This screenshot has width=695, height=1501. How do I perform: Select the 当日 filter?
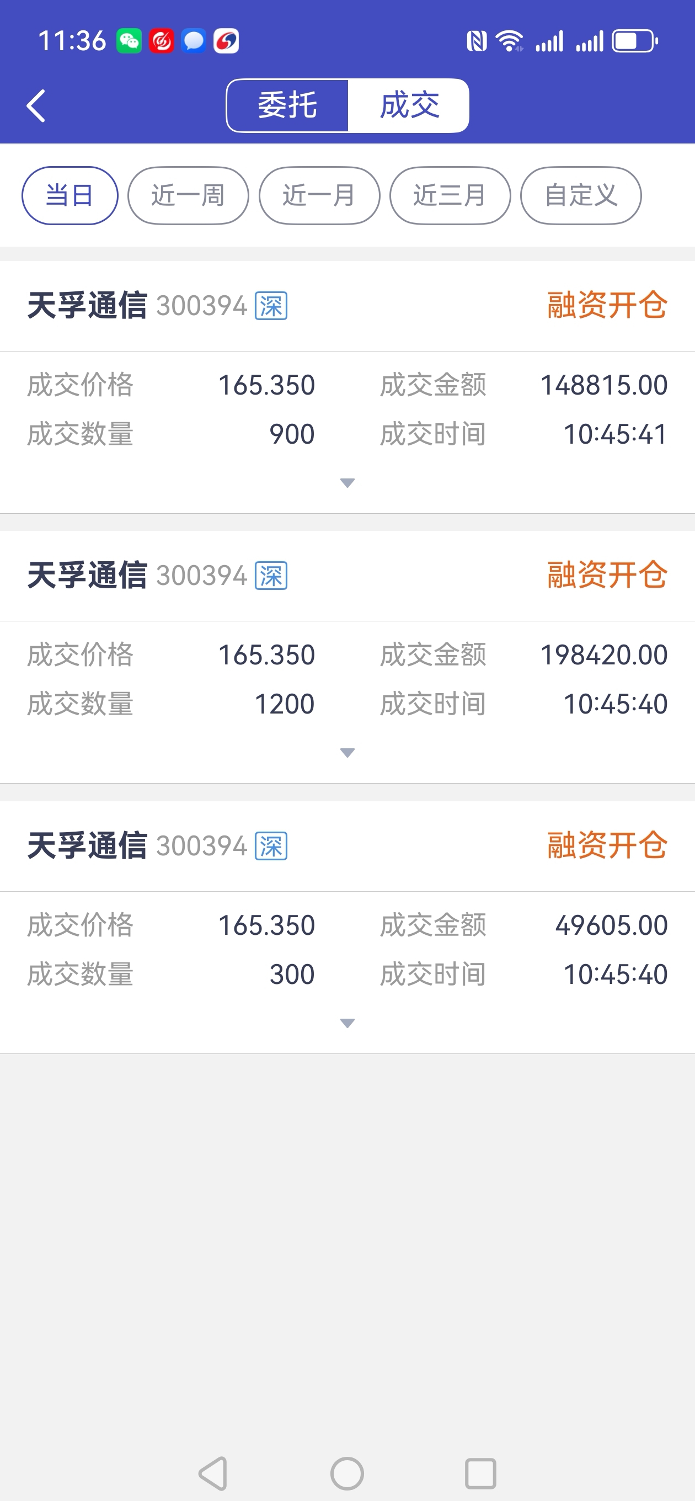point(70,196)
